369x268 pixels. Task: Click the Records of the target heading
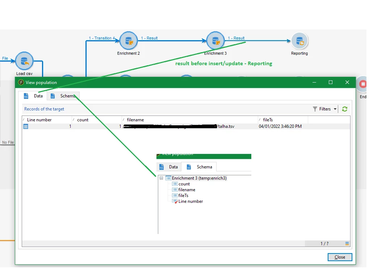click(44, 109)
